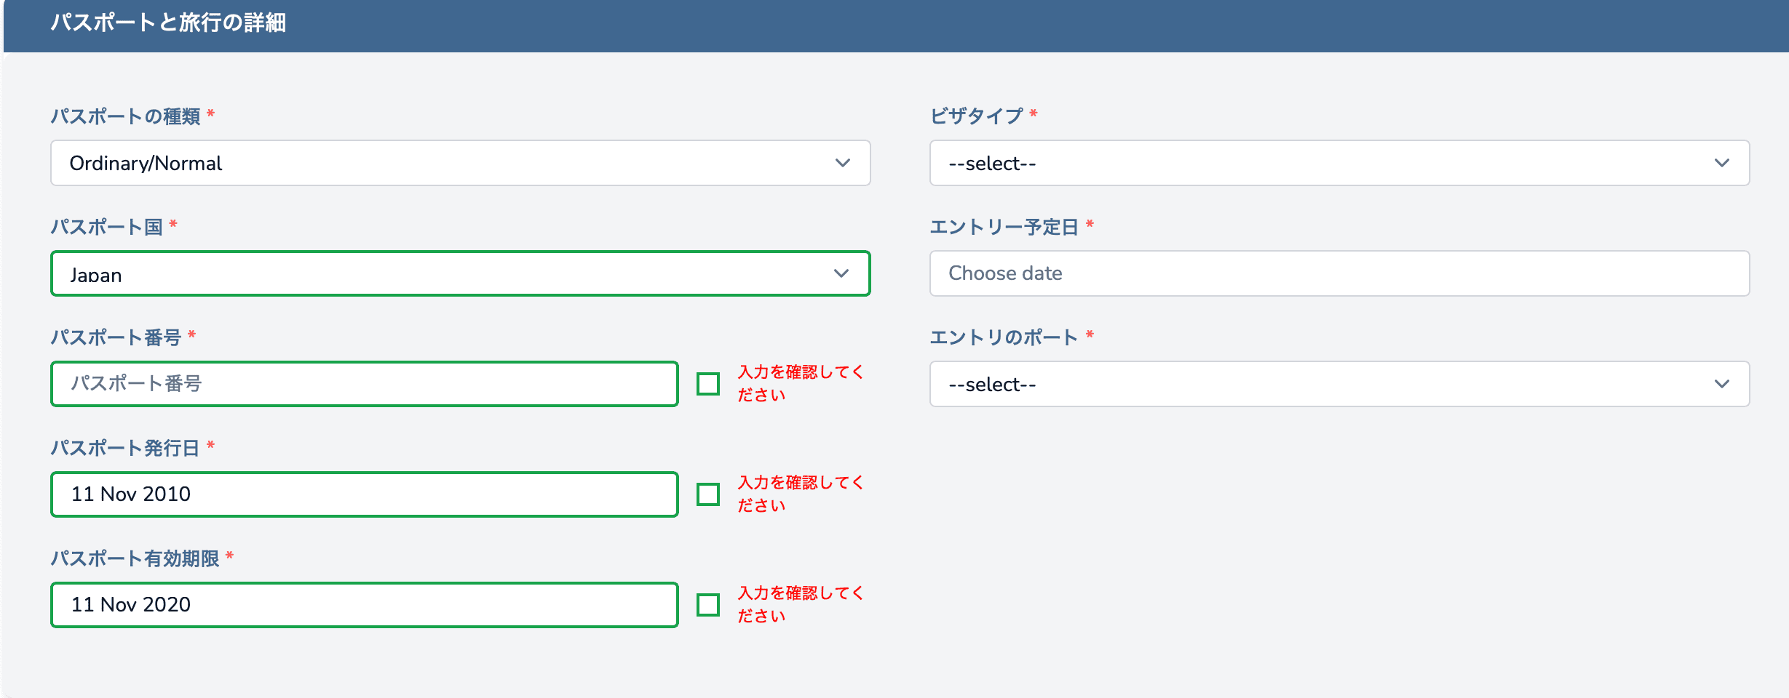1789x698 pixels.
Task: Click 入力を確認してください text beside issue date
Action: [799, 494]
